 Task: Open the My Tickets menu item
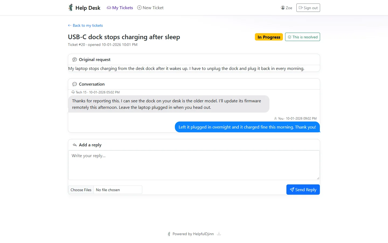point(120,8)
